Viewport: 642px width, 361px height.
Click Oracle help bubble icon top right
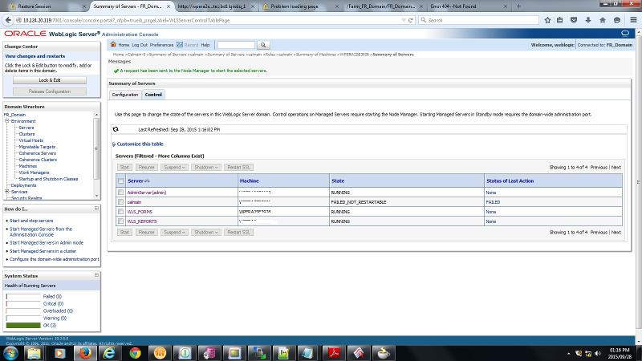625,33
